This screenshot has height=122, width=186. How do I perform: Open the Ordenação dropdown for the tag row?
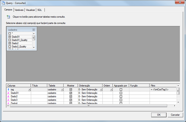[101, 89]
